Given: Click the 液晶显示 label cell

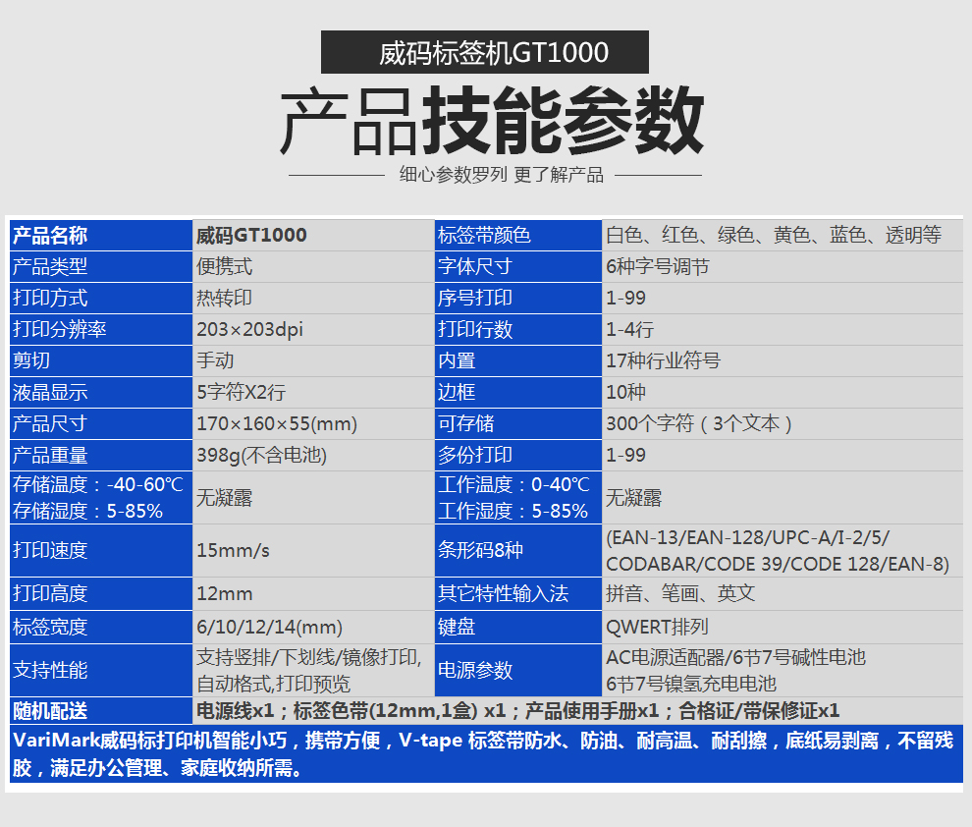Looking at the screenshot, I should click(100, 393).
